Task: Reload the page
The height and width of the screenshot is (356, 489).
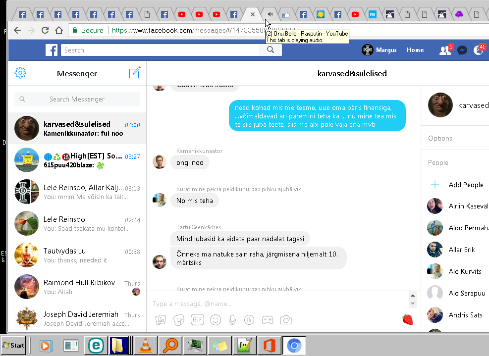Action: tap(45, 30)
